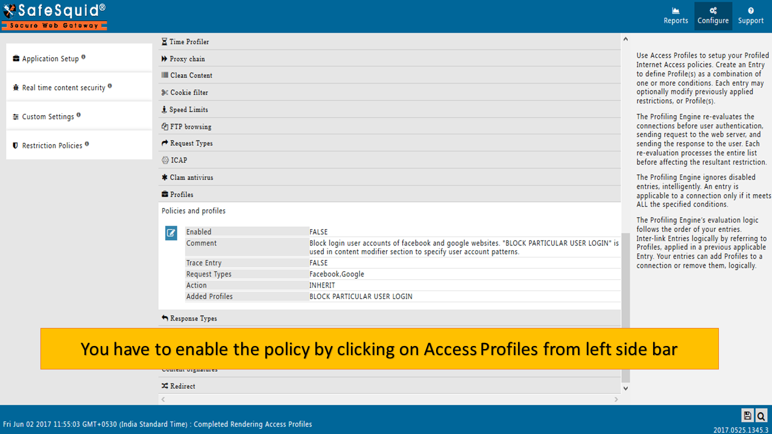Click the Redirect shuffle icon
The height and width of the screenshot is (434, 772).
[x=165, y=386]
